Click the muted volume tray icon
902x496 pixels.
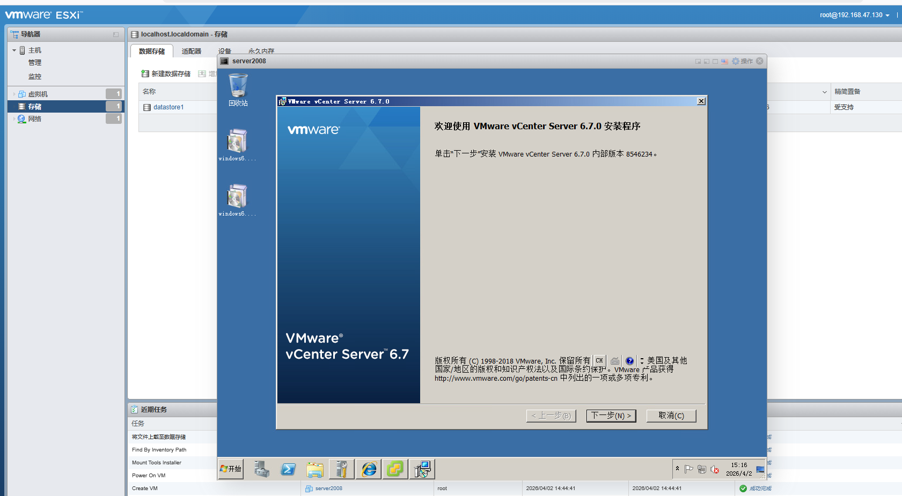click(715, 469)
